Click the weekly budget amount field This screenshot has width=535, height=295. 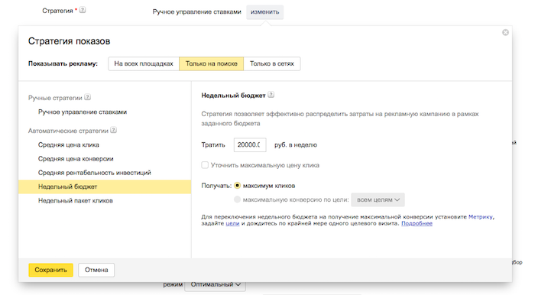250,145
